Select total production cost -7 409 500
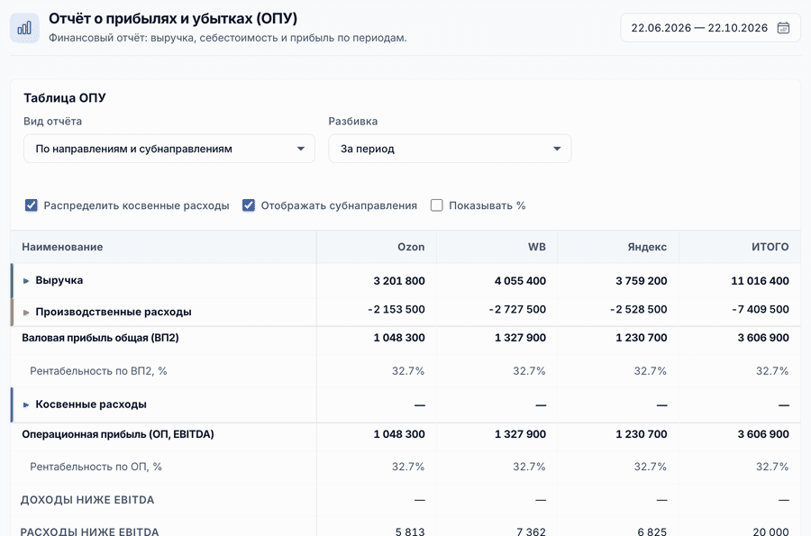The width and height of the screenshot is (811, 536). pyautogui.click(x=761, y=309)
